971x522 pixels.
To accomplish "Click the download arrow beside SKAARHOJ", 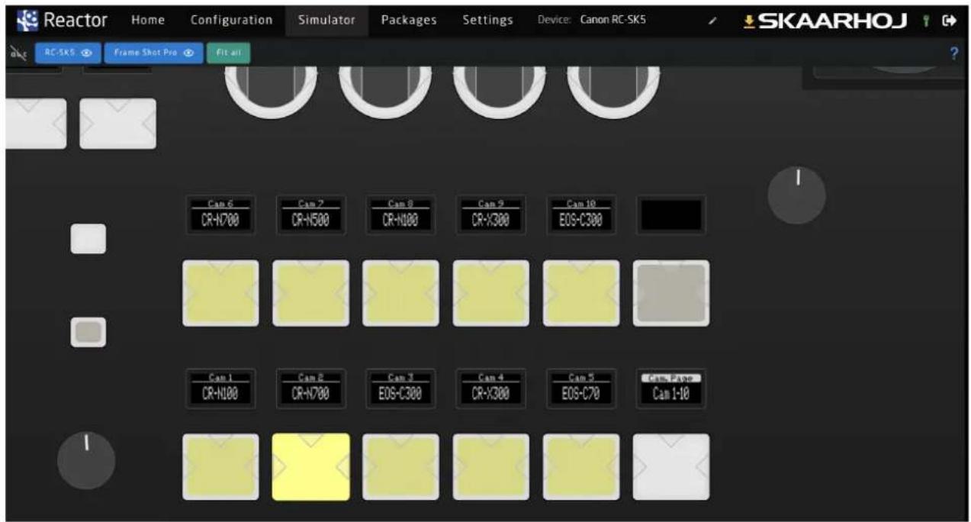I will (x=749, y=21).
